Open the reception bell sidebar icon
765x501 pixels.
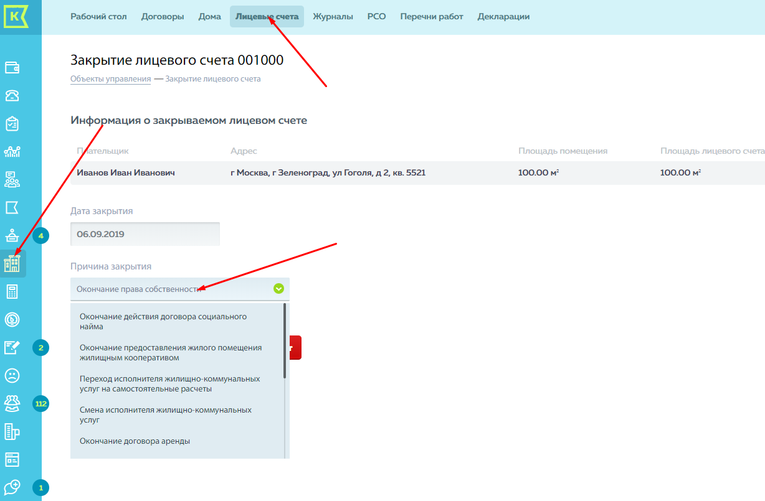(x=12, y=235)
